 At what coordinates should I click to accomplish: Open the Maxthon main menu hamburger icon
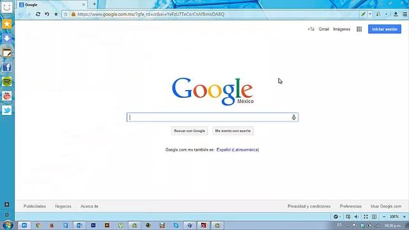(405, 14)
